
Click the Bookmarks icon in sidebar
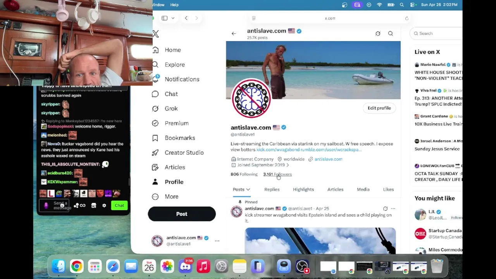[155, 138]
